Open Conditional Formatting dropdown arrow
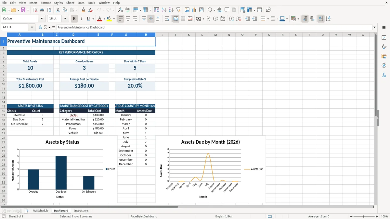The height and width of the screenshot is (219, 390). pyautogui.click(x=298, y=19)
